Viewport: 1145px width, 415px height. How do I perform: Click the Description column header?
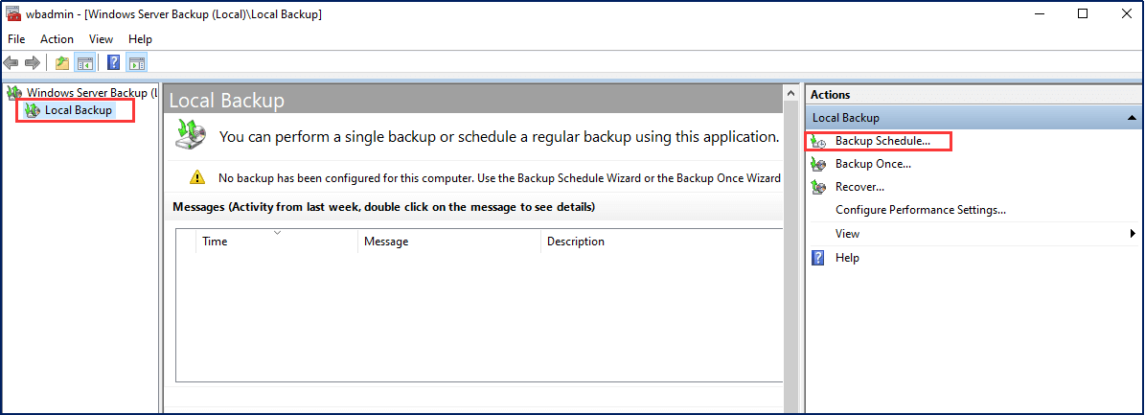[x=575, y=242]
